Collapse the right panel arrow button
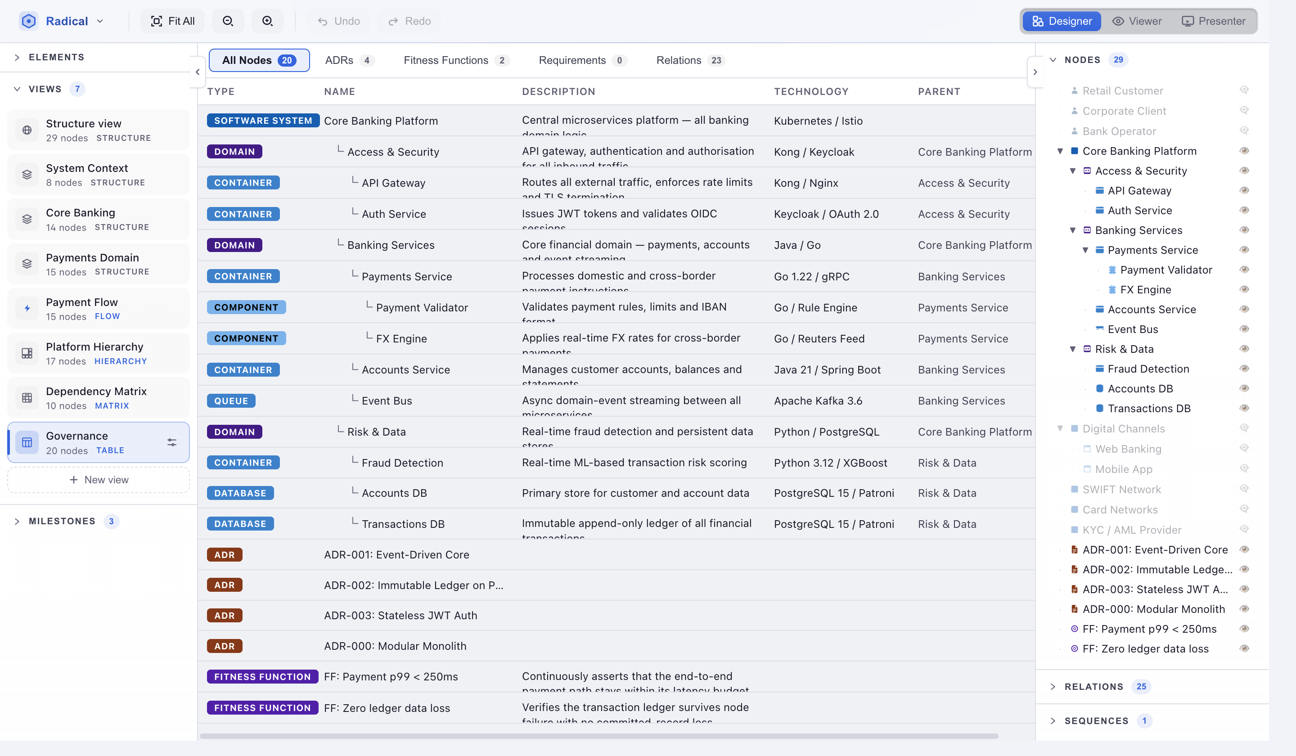 coord(1035,72)
